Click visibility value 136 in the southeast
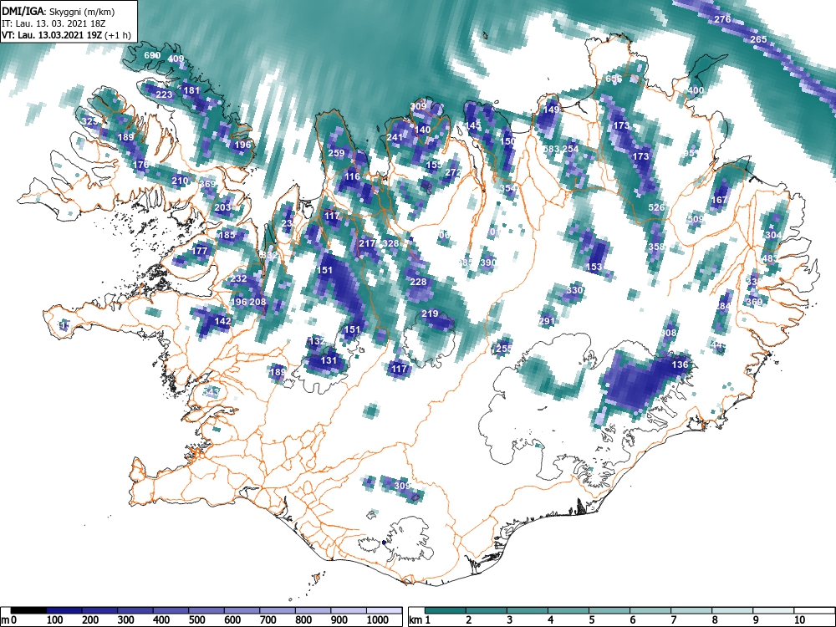836x627 pixels. 680,364
